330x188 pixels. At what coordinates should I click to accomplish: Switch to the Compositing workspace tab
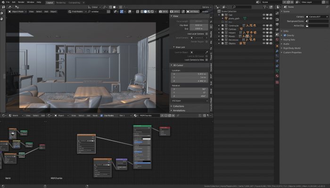pyautogui.click(x=74, y=2)
